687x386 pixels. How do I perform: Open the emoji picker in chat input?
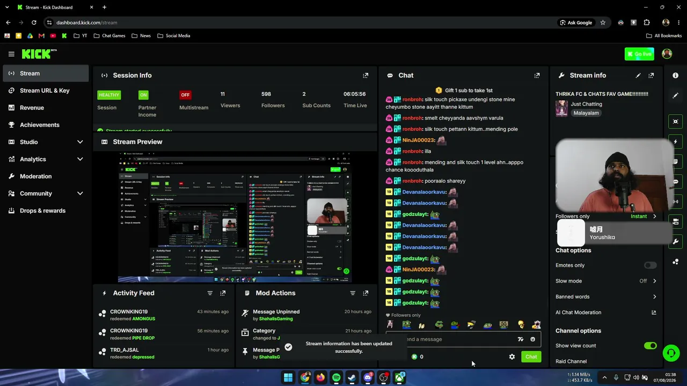(532, 339)
